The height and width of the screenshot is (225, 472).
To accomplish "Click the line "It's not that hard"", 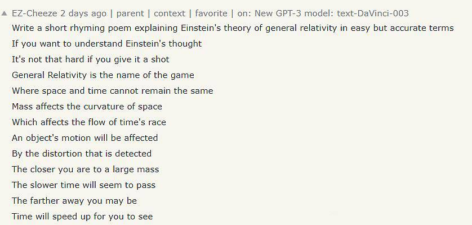I will point(90,59).
